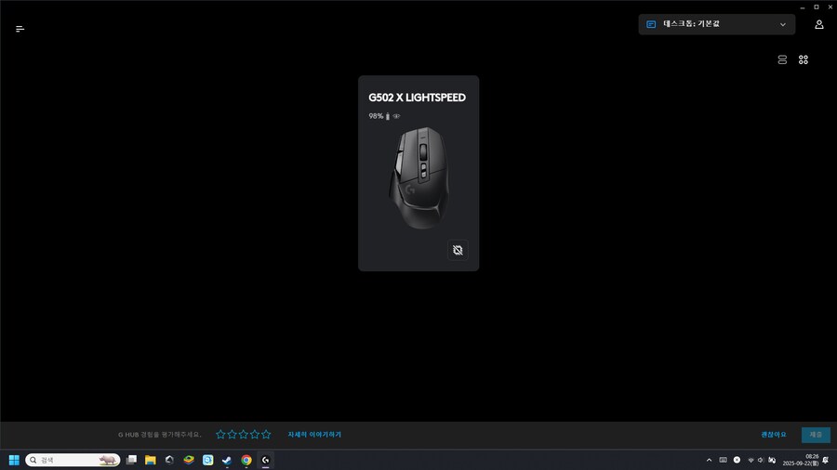Screen dimensions: 837x470
Task: Rate G HUB four stars
Action: [x=255, y=435]
